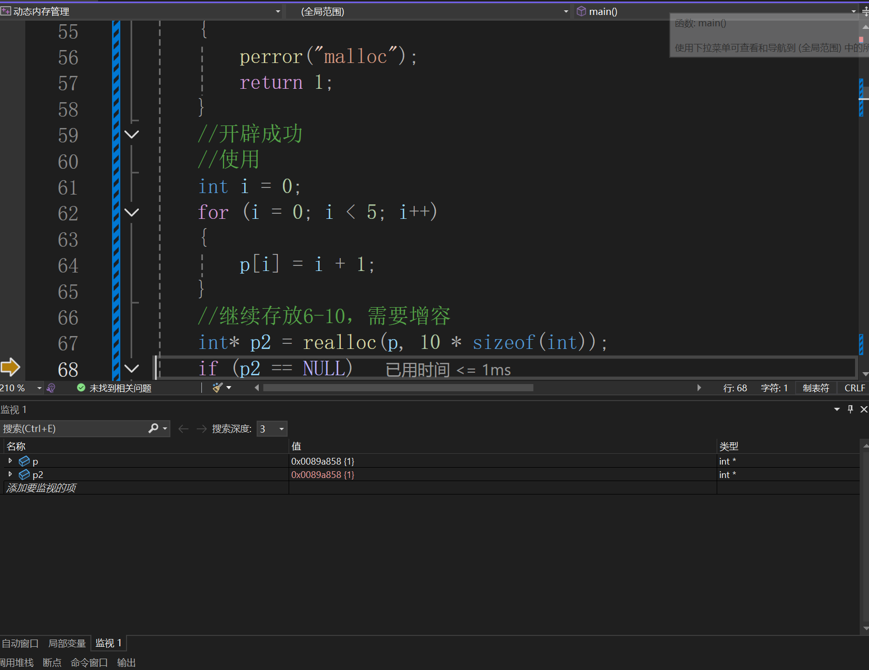Click the watch search back arrow

183,428
